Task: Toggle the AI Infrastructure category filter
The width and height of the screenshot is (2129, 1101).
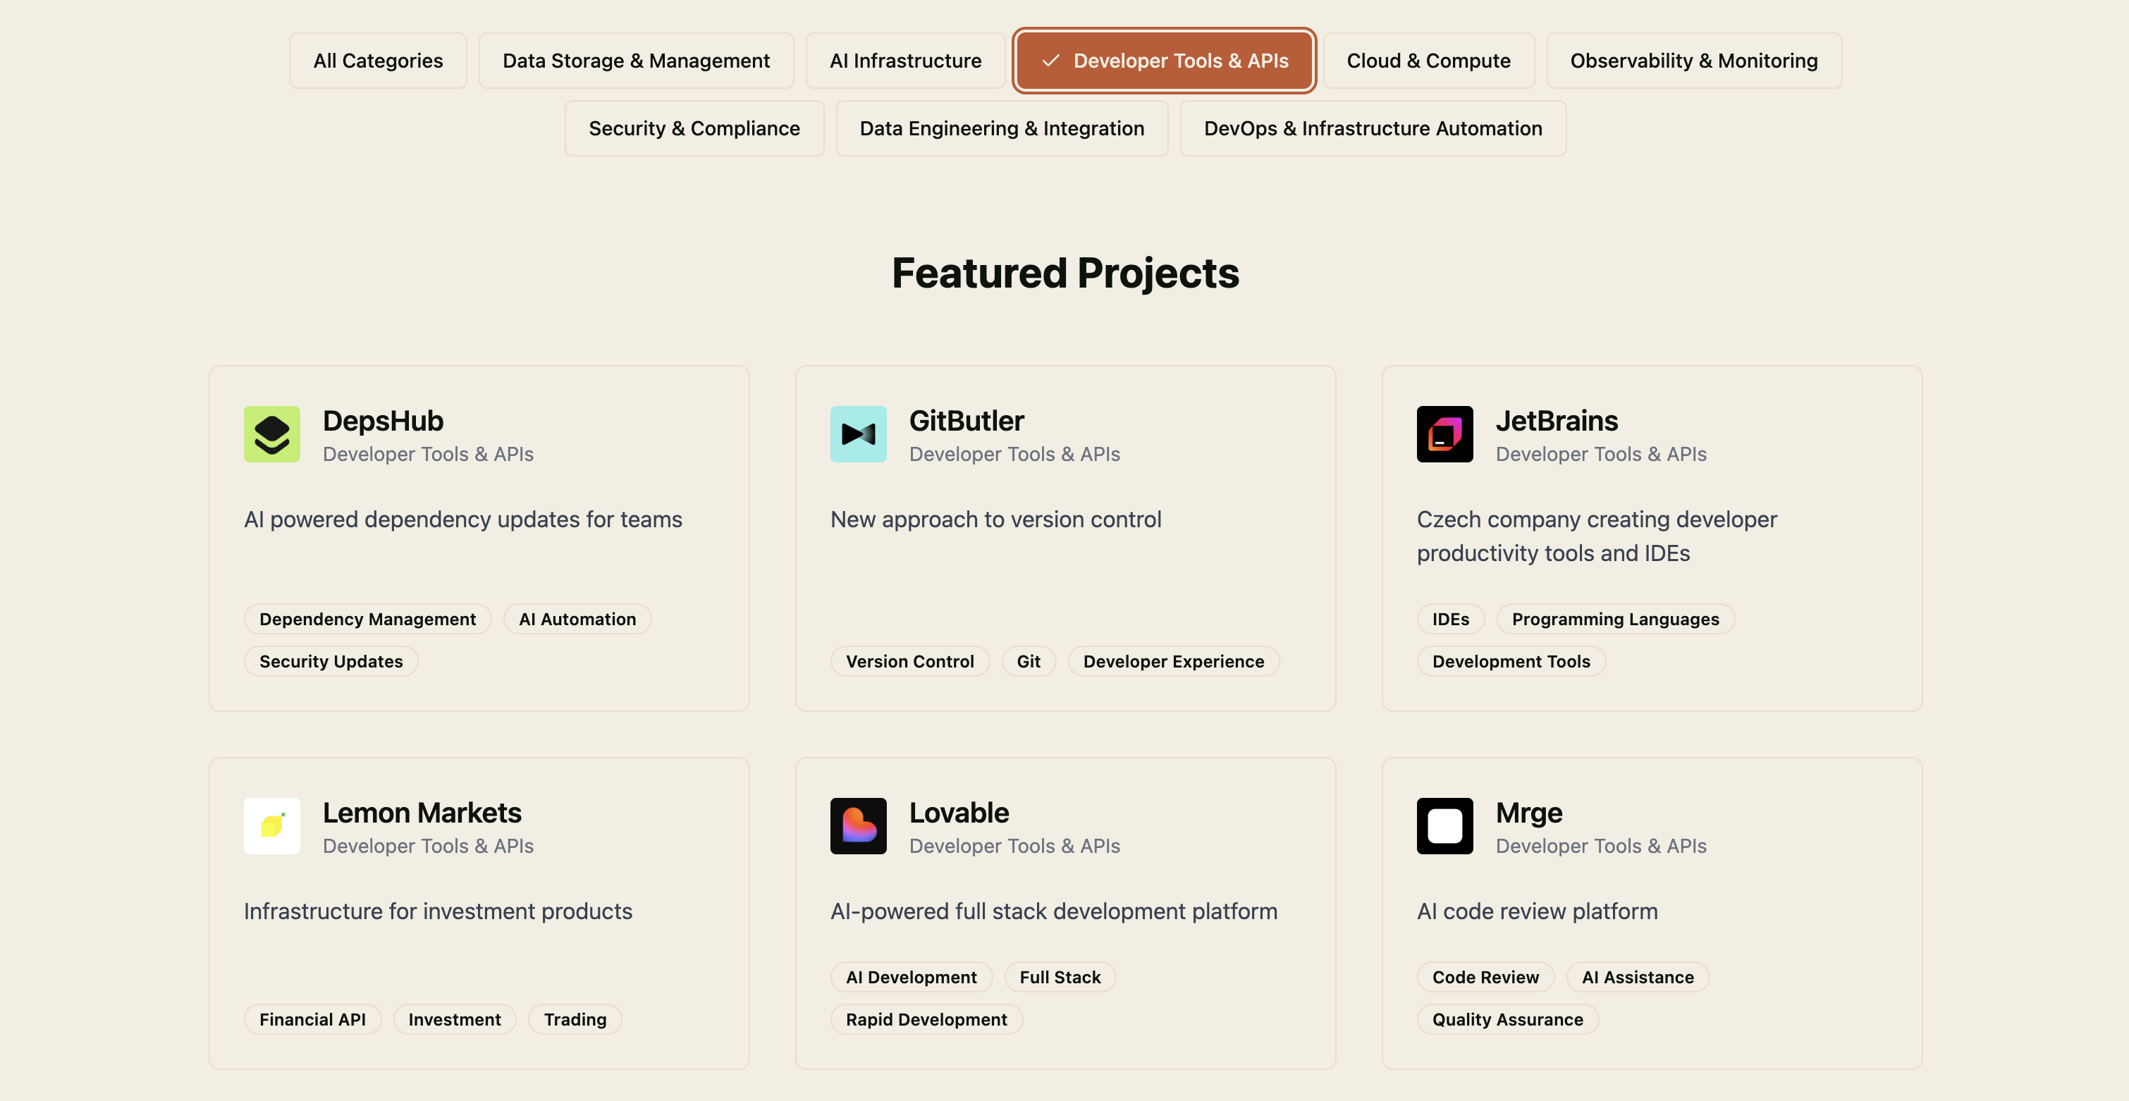Action: (x=905, y=61)
